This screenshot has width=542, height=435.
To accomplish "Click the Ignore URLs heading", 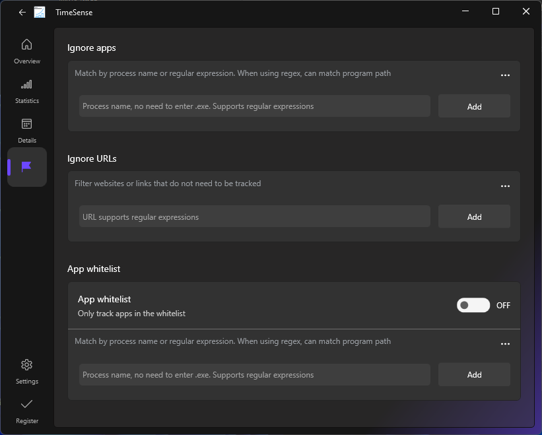I will click(92, 158).
